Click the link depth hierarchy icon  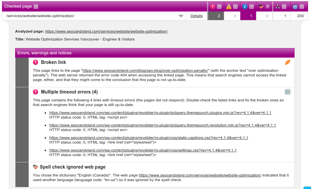click(278, 7)
